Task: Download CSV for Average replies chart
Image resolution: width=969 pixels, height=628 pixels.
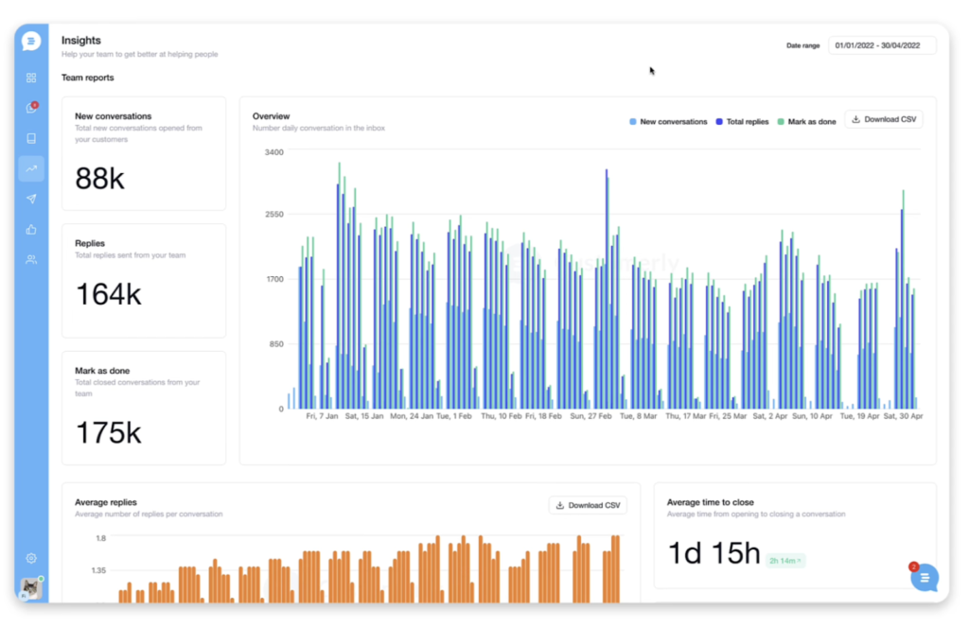Action: (588, 505)
